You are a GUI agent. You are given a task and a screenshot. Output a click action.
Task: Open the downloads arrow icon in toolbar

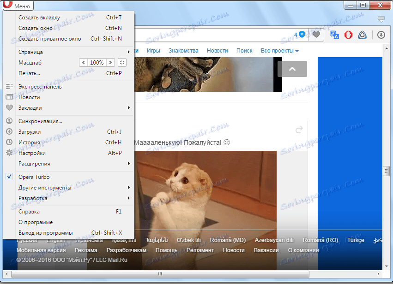[x=381, y=35]
